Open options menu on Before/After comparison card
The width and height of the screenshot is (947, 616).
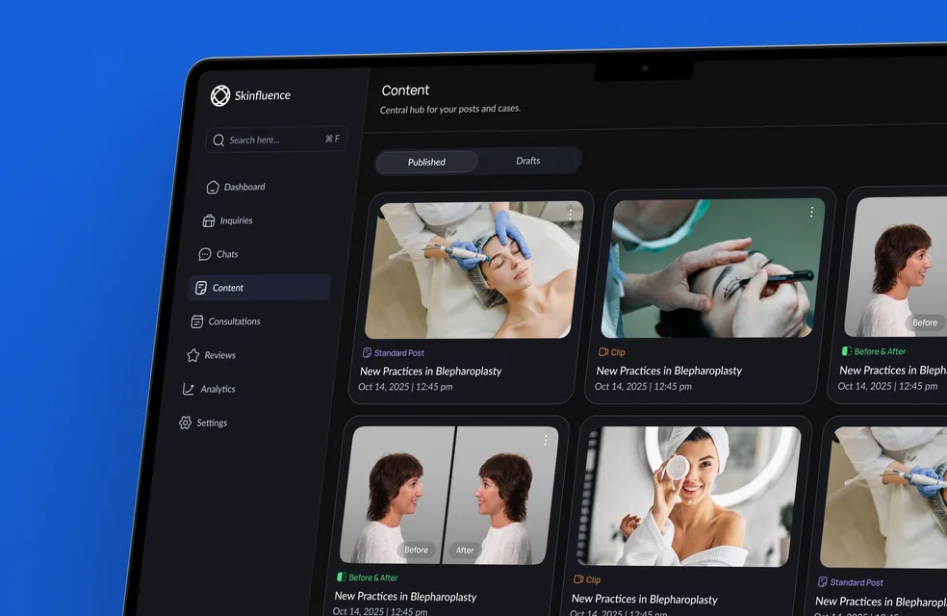click(x=546, y=440)
